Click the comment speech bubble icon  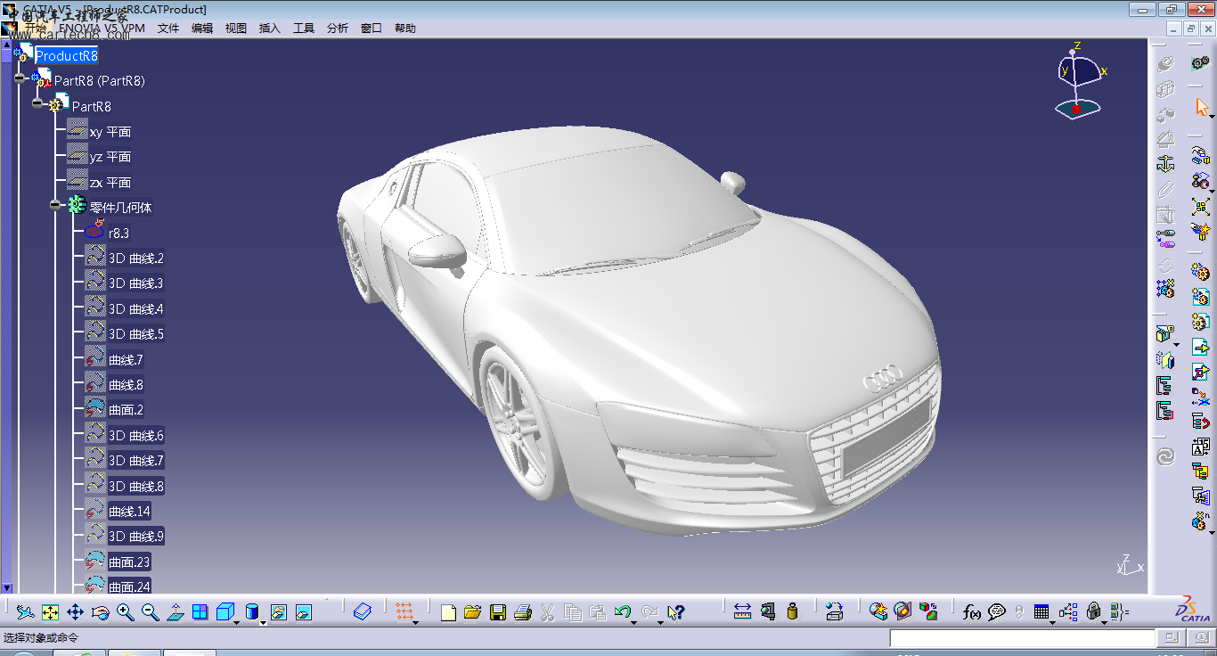click(x=997, y=612)
